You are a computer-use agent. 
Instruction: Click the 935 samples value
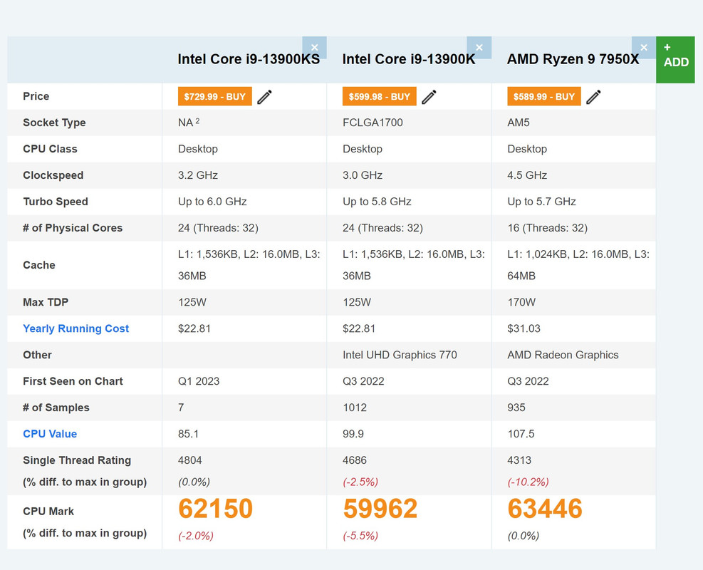516,408
